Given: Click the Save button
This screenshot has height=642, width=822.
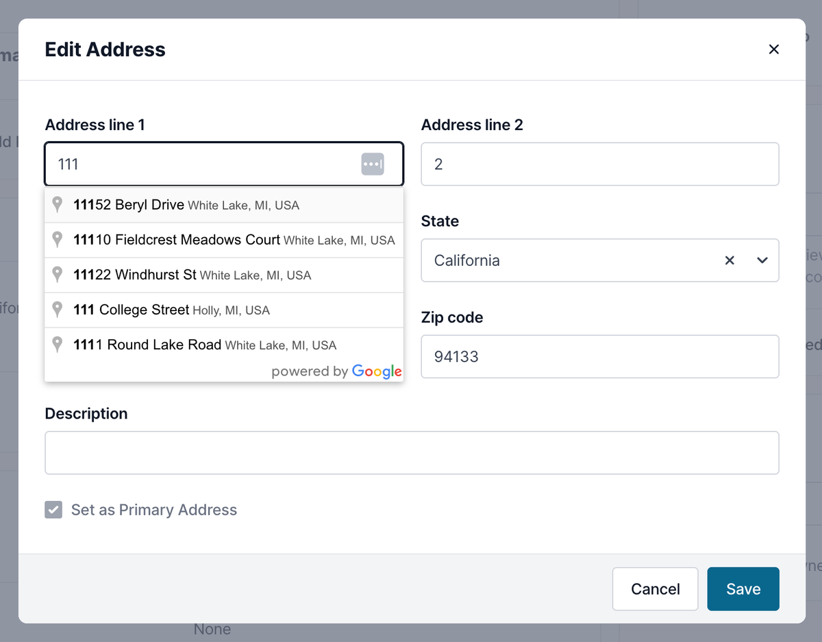Looking at the screenshot, I should tap(743, 589).
